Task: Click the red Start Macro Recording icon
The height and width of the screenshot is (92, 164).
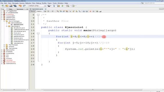Action: pos(90,11)
